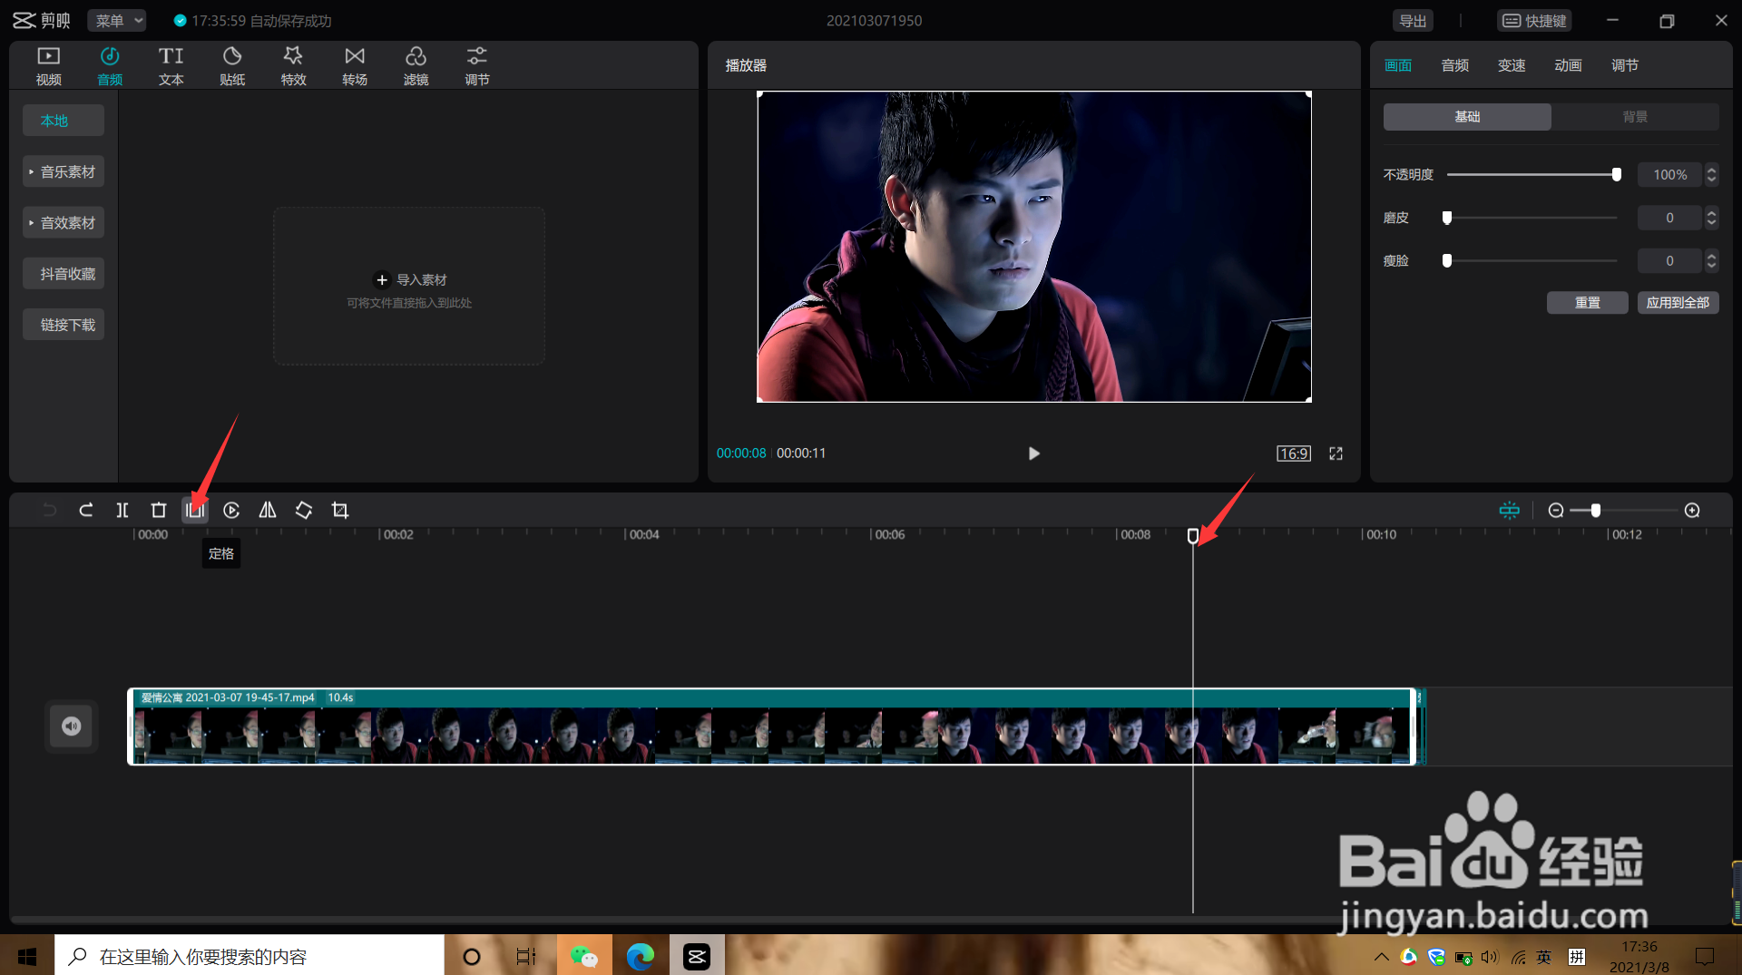Click the undo arrow in timeline toolbar

click(50, 511)
